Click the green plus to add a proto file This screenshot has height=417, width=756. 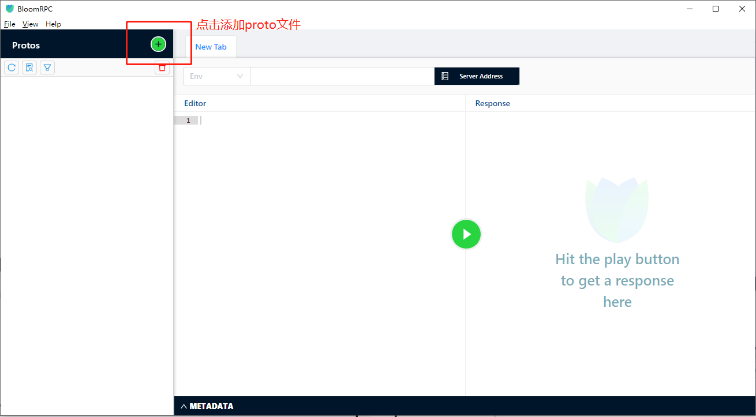click(158, 44)
